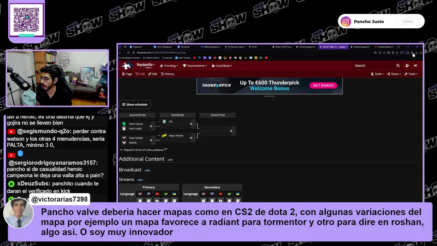Viewport: 437px width, 246px height.
Task: Open the Contribute dropdown menu
Action: [x=222, y=66]
